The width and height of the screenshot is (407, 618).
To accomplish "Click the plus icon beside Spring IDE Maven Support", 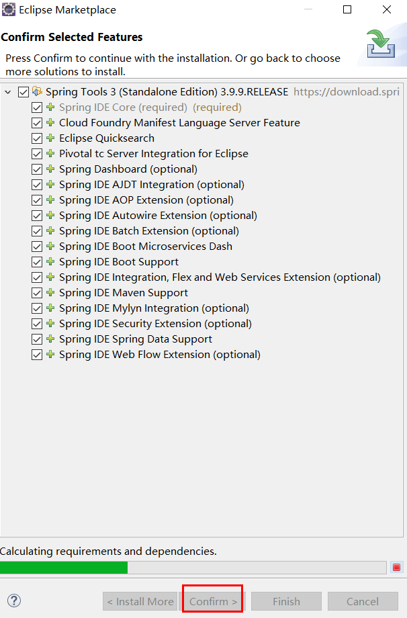I will pyautogui.click(x=50, y=292).
